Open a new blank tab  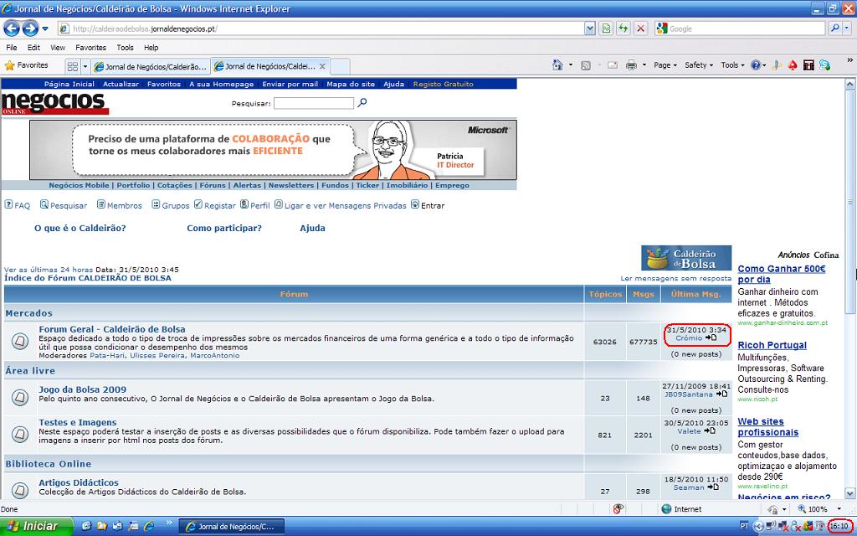coord(340,67)
